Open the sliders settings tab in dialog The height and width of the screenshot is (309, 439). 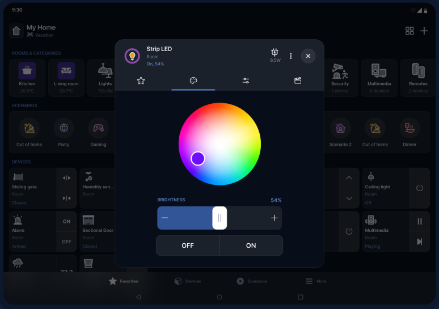click(246, 81)
